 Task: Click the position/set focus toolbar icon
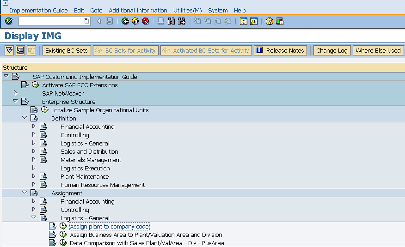[x=20, y=50]
